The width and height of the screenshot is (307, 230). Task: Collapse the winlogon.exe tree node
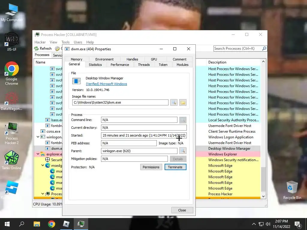(x=38, y=137)
